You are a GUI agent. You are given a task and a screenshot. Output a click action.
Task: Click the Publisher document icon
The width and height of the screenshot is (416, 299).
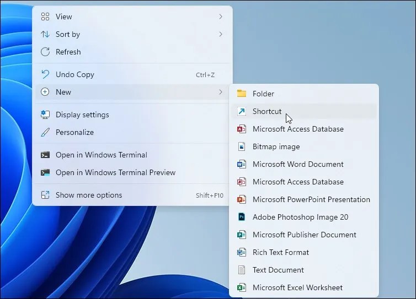pos(242,235)
